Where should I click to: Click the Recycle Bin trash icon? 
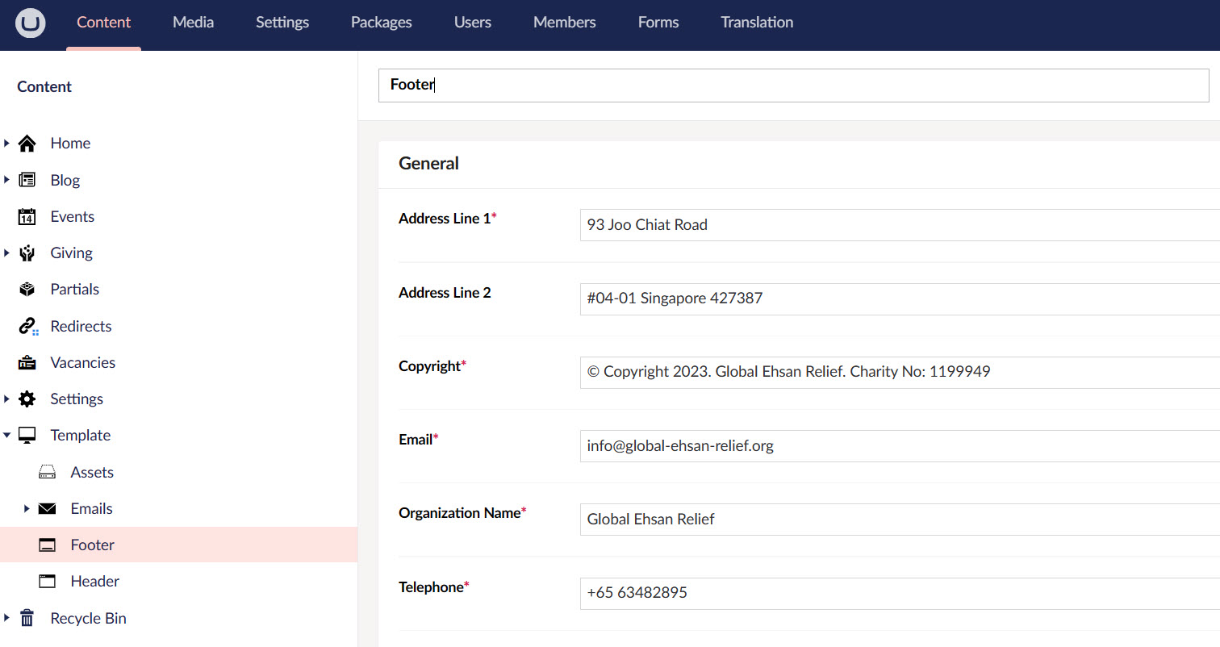point(27,619)
